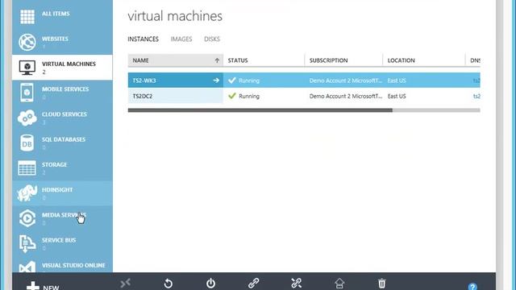Image resolution: width=516 pixels, height=290 pixels.
Task: Click the subscription cell for TS2-WK3
Action: coord(346,81)
